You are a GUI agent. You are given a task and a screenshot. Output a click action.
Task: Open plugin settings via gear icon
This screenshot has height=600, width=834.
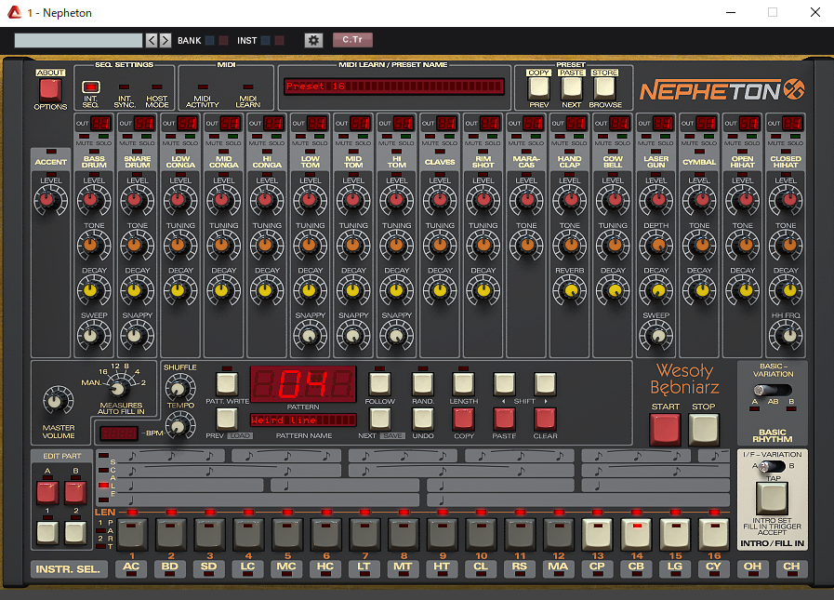[x=313, y=40]
